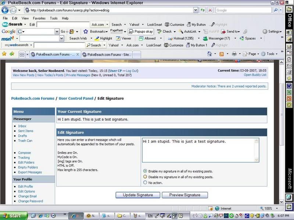Image resolution: width=294 pixels, height=220 pixels.
Task: Click the browser Back arrow button
Action: (5, 10)
